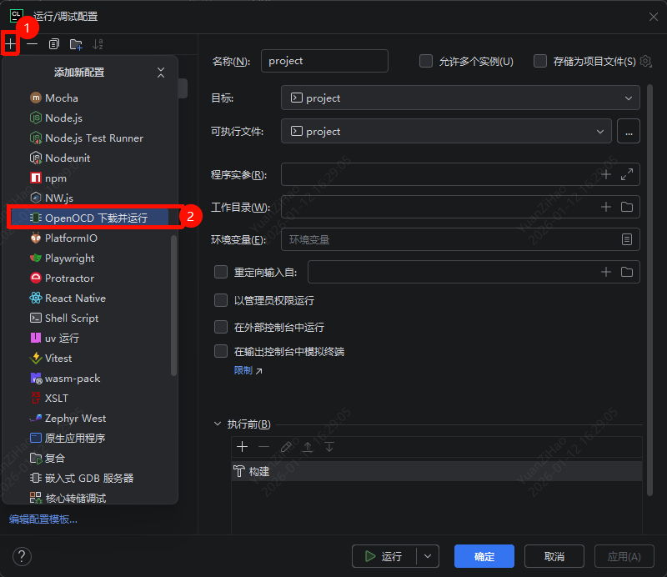Image resolution: width=667 pixels, height=577 pixels.
Task: Expand the program arguments field icon
Action: click(x=627, y=174)
